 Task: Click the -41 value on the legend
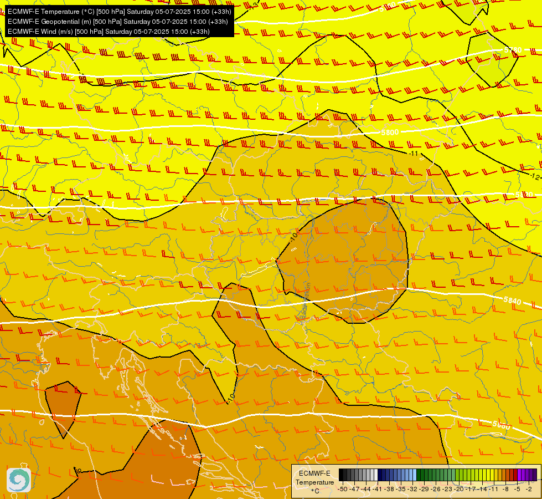[377, 489]
